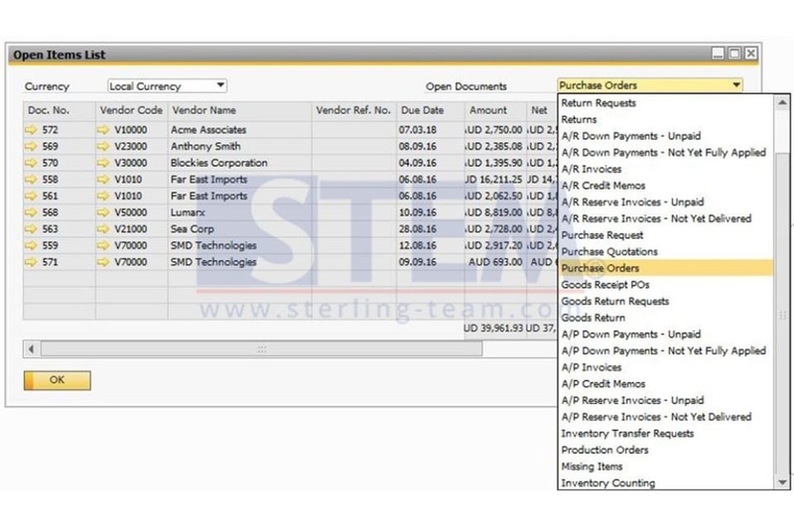Click arrow icon beside vendor V21000
This screenshot has height=529, width=794.
pyautogui.click(x=103, y=229)
